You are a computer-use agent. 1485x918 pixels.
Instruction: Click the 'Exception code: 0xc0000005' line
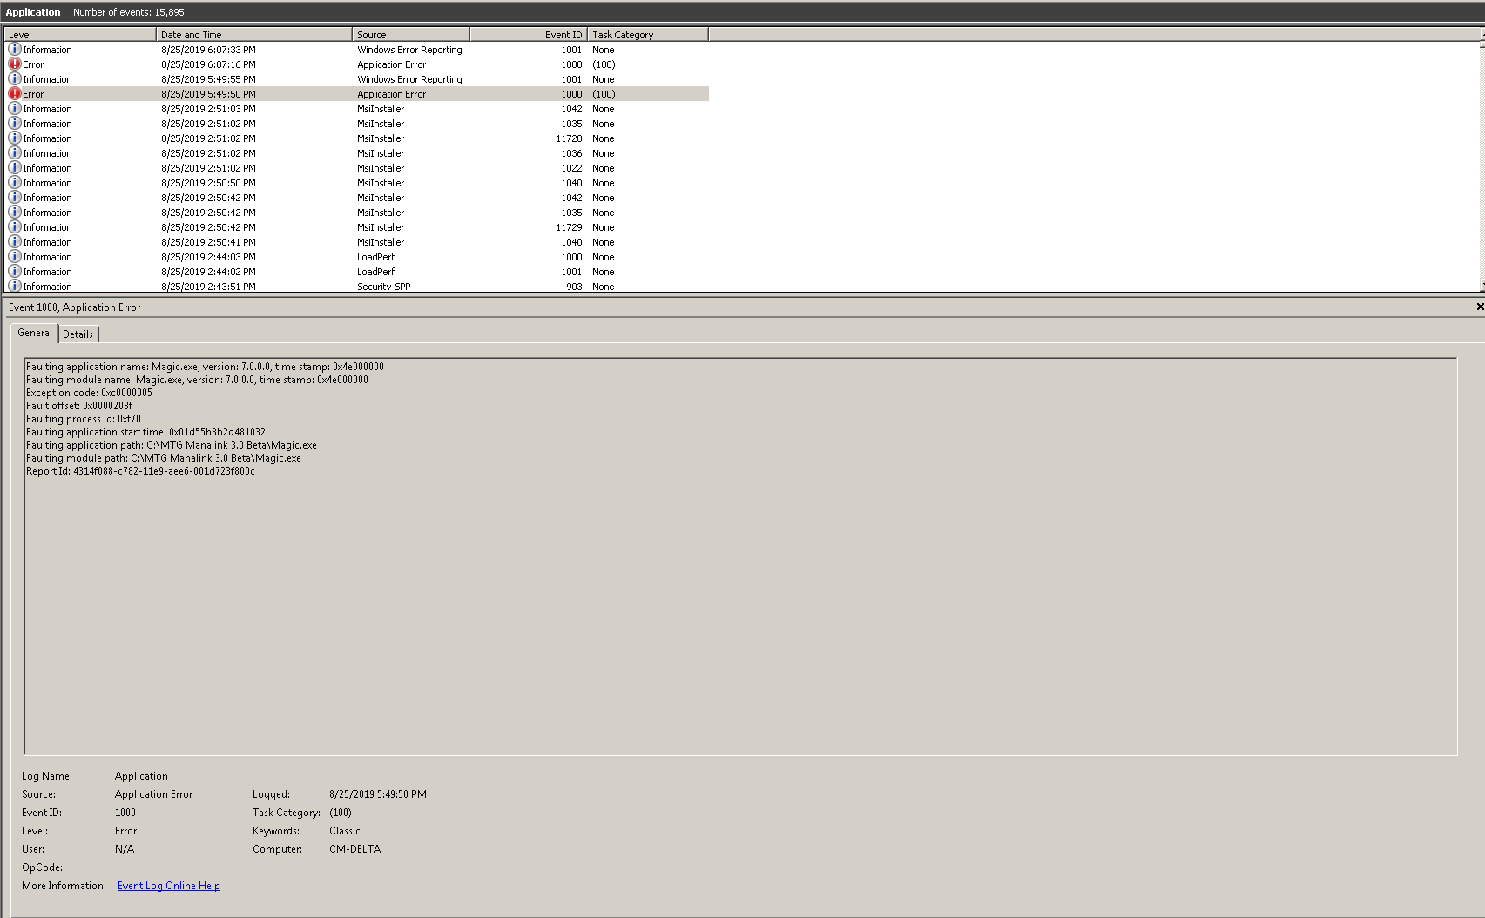pos(89,393)
